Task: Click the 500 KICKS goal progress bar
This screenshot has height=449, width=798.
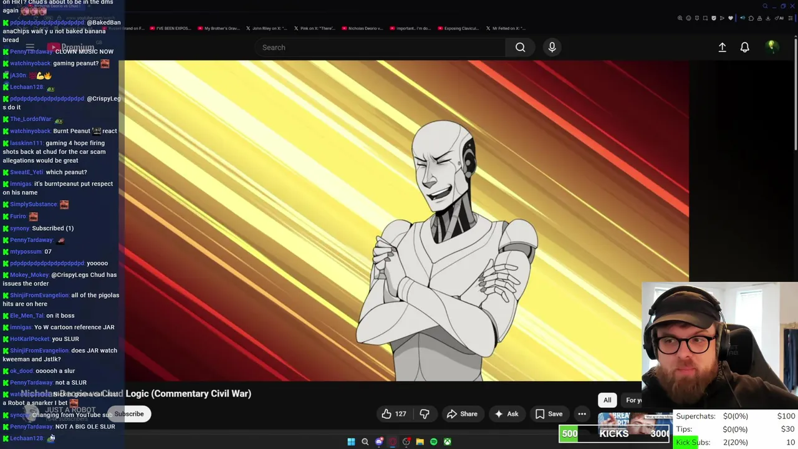Action: [614, 434]
